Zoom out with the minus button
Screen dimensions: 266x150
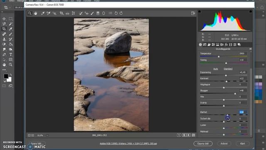pyautogui.click(x=29, y=135)
